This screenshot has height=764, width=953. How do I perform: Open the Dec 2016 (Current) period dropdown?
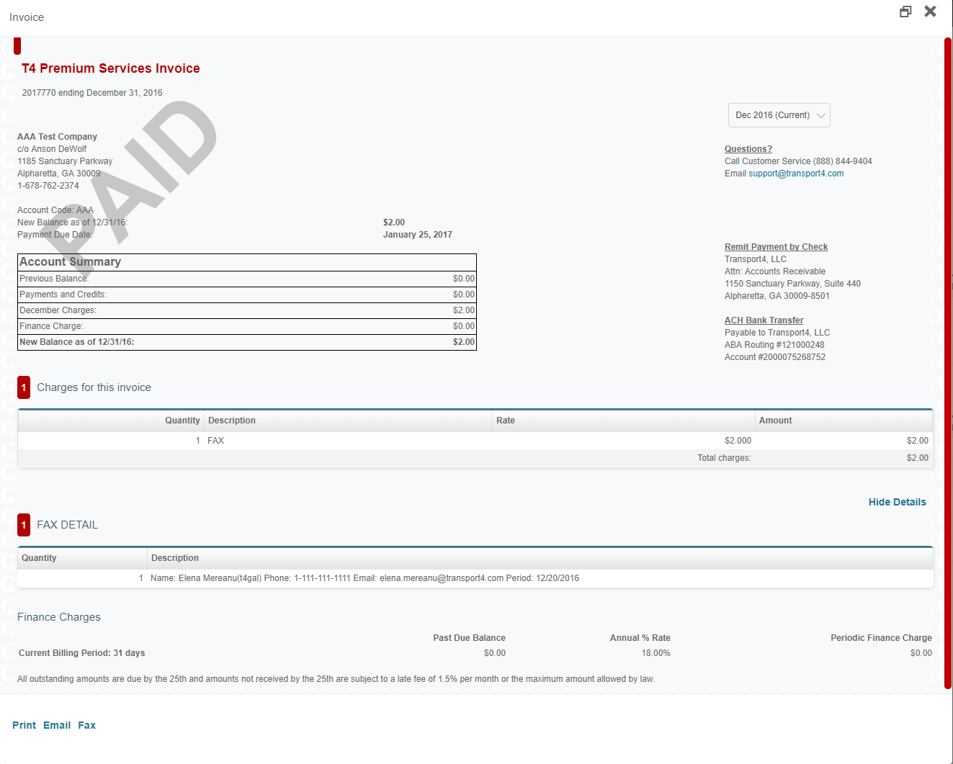779,115
